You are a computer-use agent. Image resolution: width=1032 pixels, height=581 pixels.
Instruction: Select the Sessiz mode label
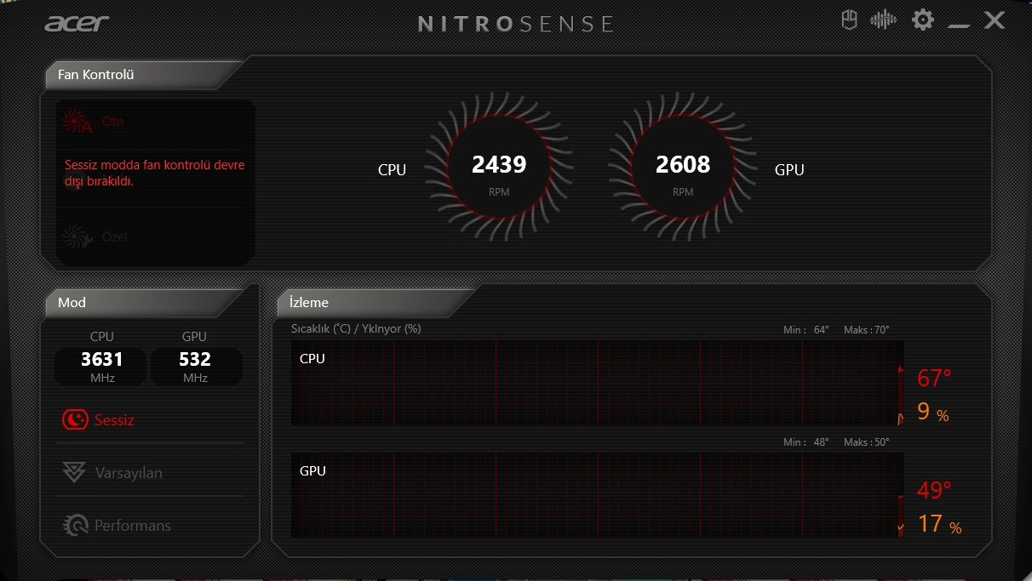pyautogui.click(x=114, y=420)
